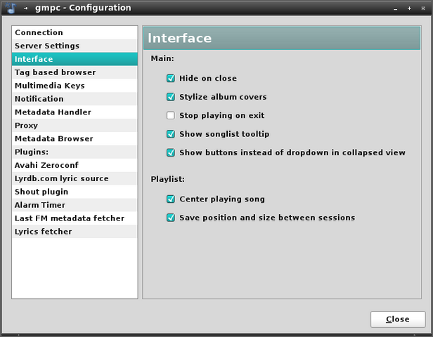Open Metadata Handler settings
Viewport: 433px width, 337px height.
(75, 112)
